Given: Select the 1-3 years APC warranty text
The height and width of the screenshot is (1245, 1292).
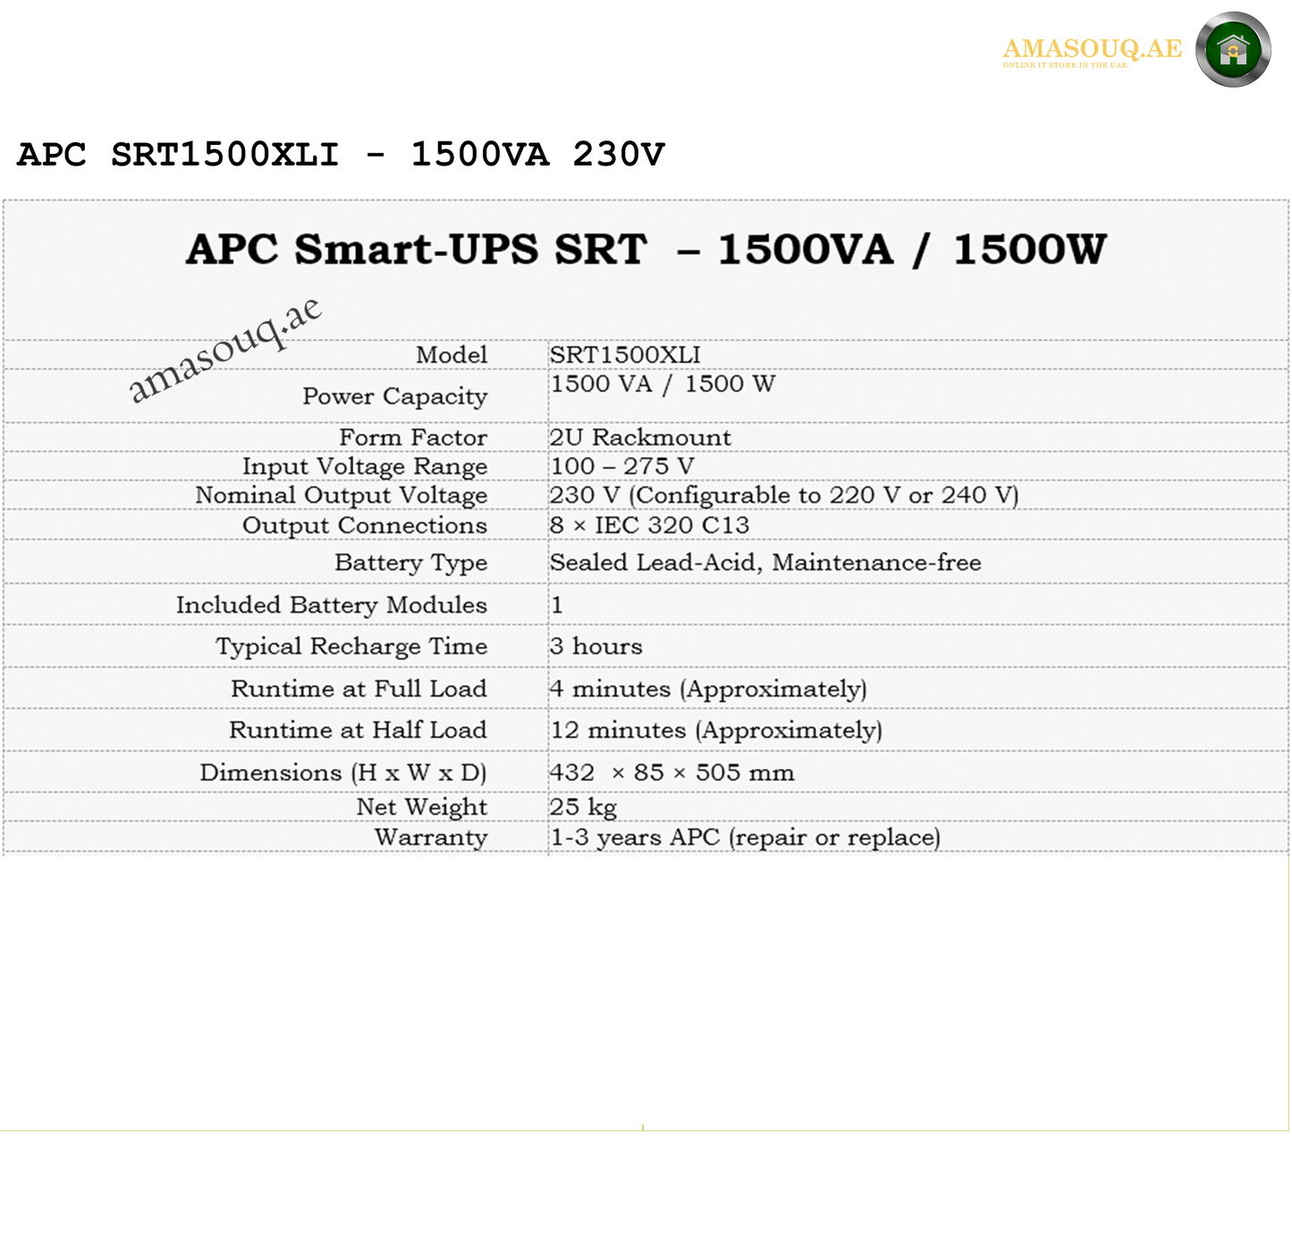Looking at the screenshot, I should (x=745, y=838).
